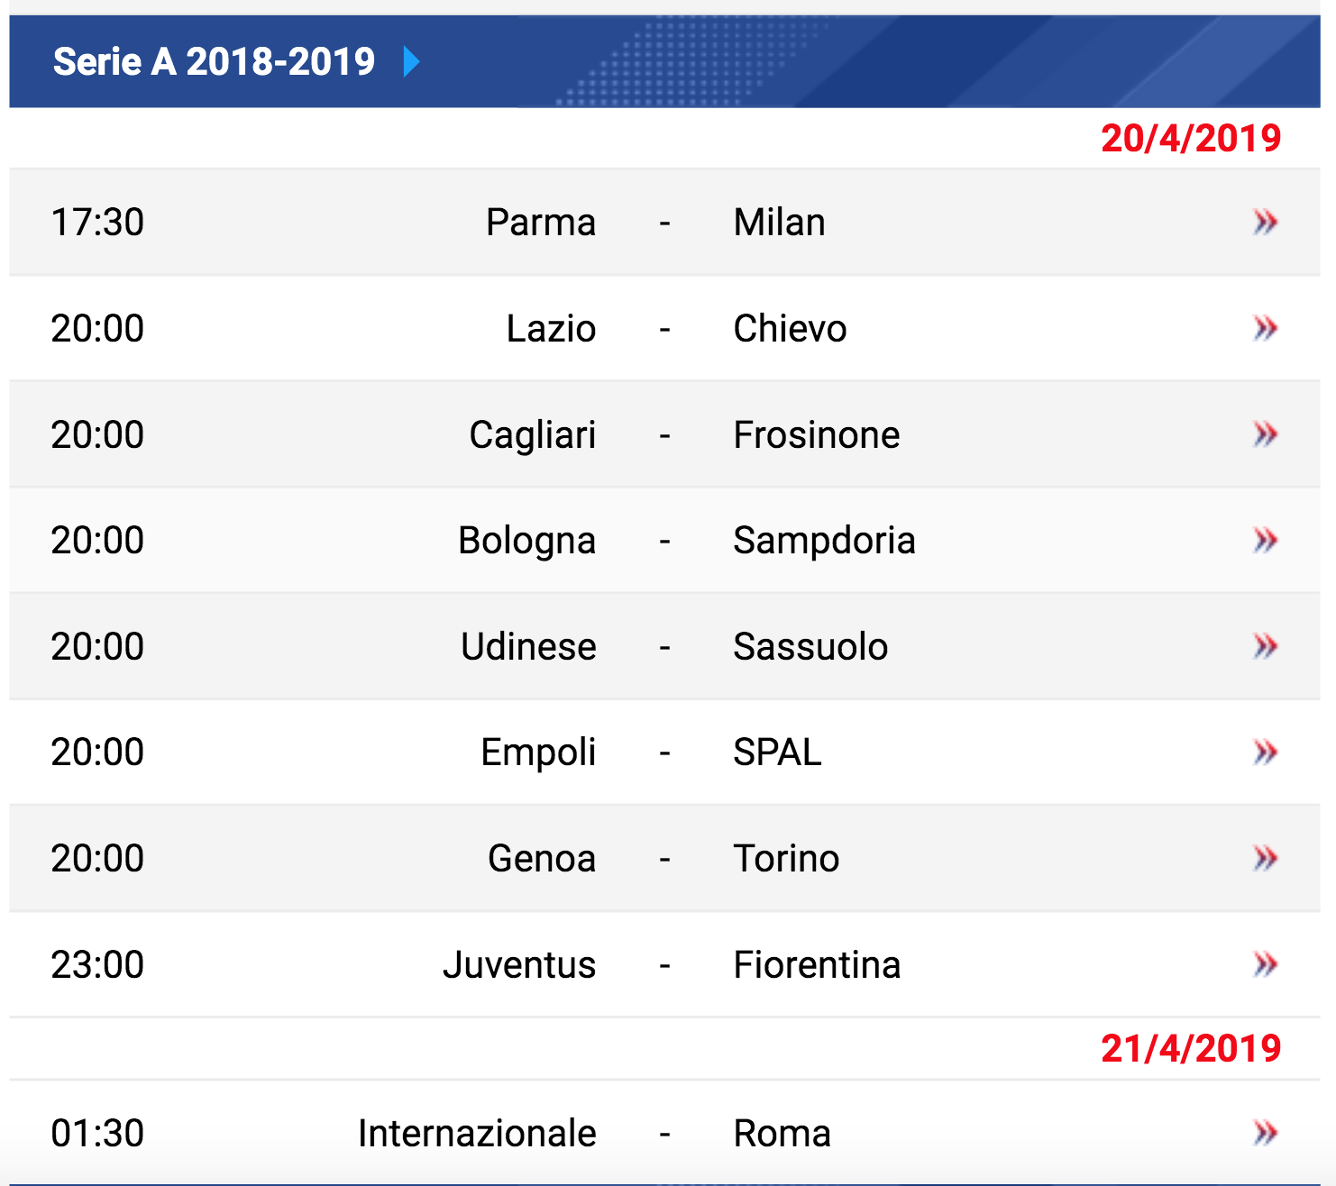Click the 21/4/2019 date heading

tap(1191, 1048)
